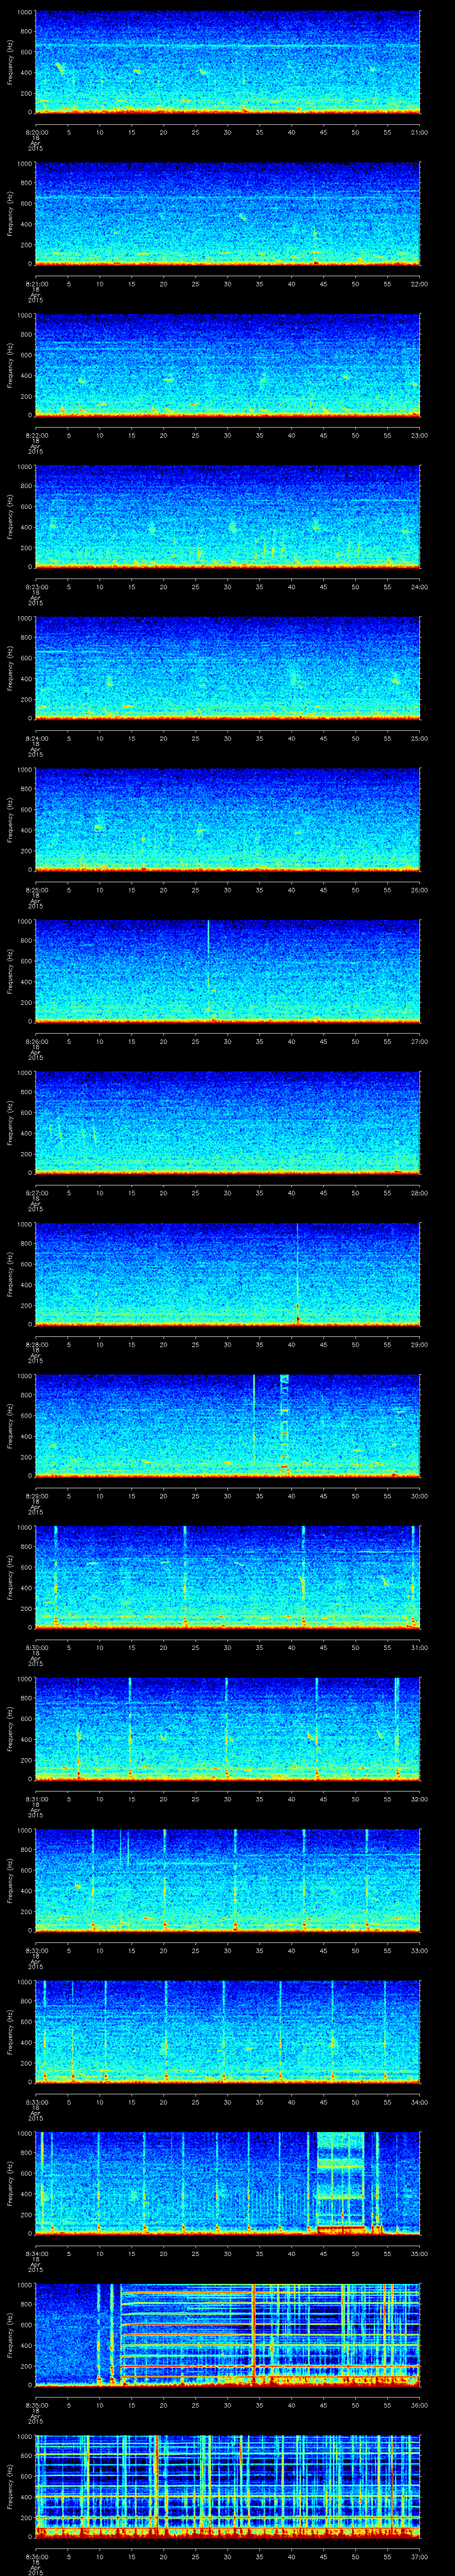Open the spectrogram panel starting at 8:29:00
The height and width of the screenshot is (2576, 455).
point(227,1426)
